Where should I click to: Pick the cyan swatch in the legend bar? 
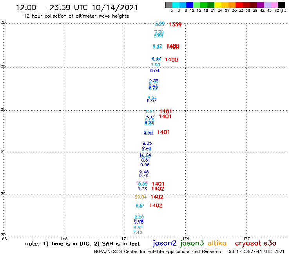[x=176, y=5]
